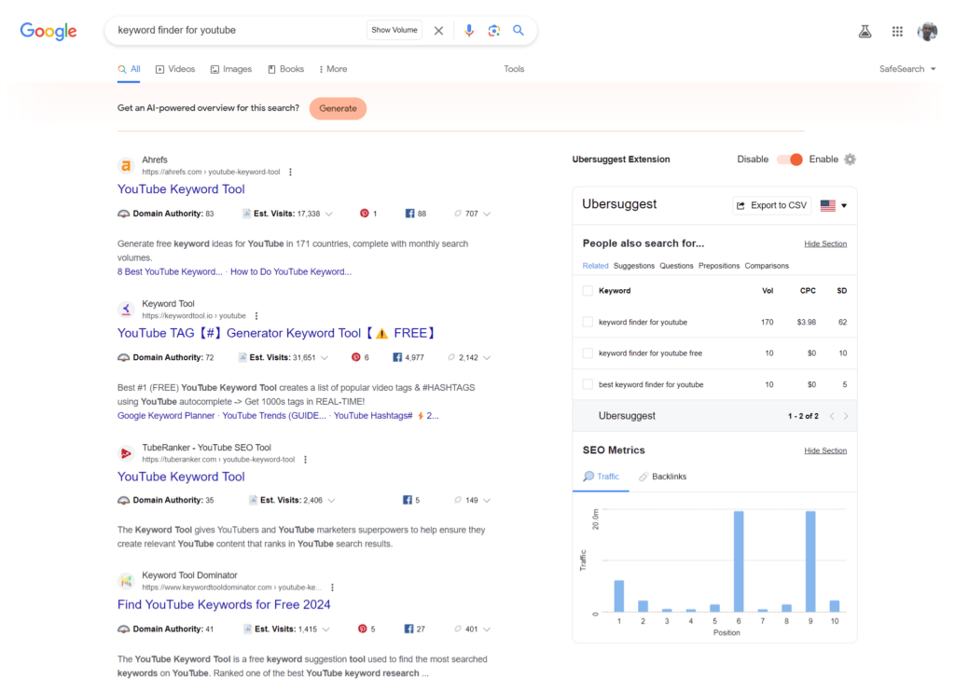Open Ubersuggest extension settings gear
The image size is (955, 692).
coord(850,159)
